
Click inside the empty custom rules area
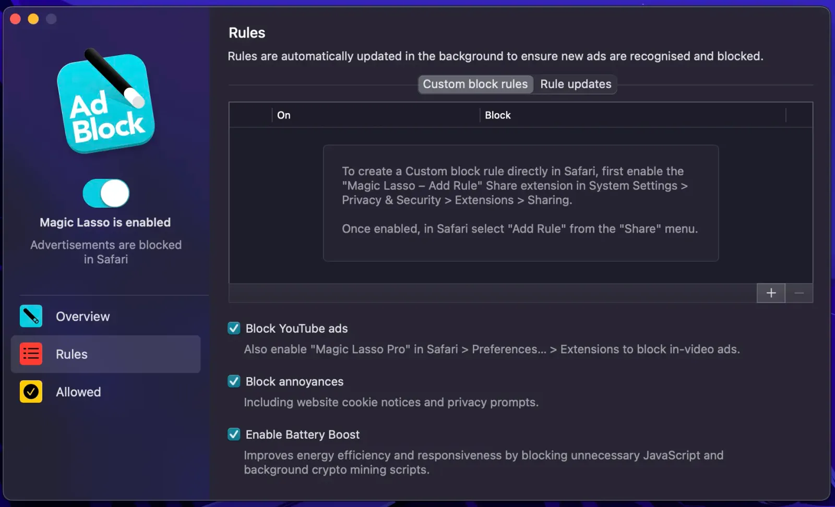click(521, 203)
